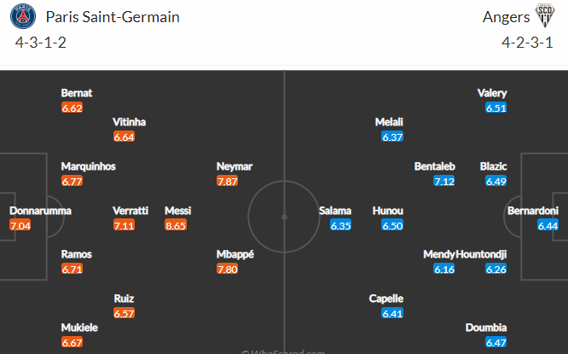Click the Angers SCO club crest
568x354 pixels.
tap(545, 15)
